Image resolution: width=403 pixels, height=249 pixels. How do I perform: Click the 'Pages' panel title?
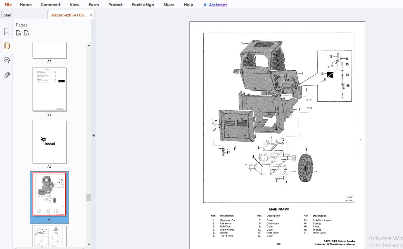pos(22,25)
